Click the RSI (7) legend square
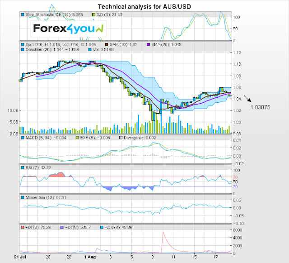 [23, 167]
